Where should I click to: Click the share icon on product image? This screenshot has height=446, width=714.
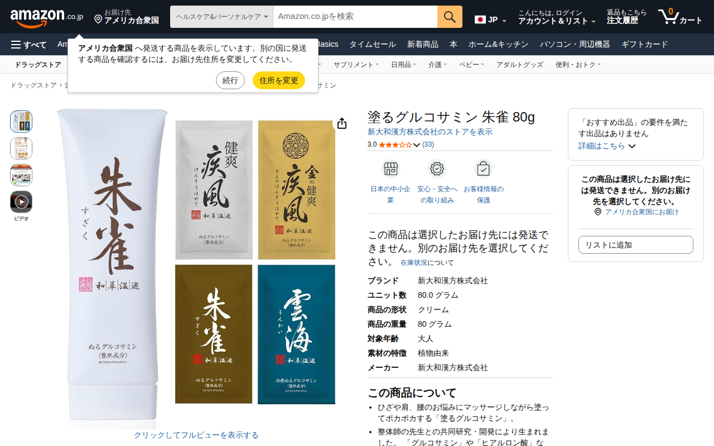(x=342, y=124)
